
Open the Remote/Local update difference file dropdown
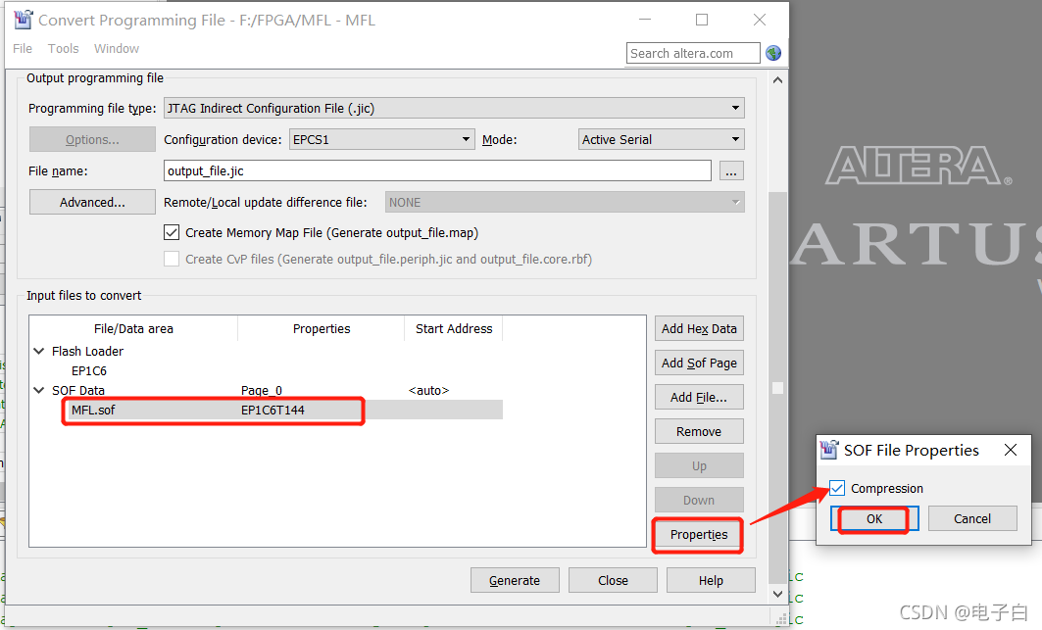pyautogui.click(x=565, y=202)
